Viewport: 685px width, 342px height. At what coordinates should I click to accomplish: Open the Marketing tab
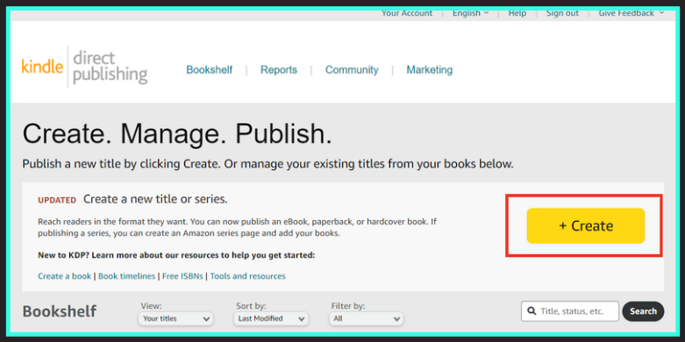pyautogui.click(x=430, y=70)
